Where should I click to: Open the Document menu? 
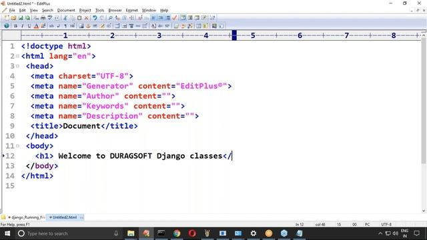(x=66, y=11)
